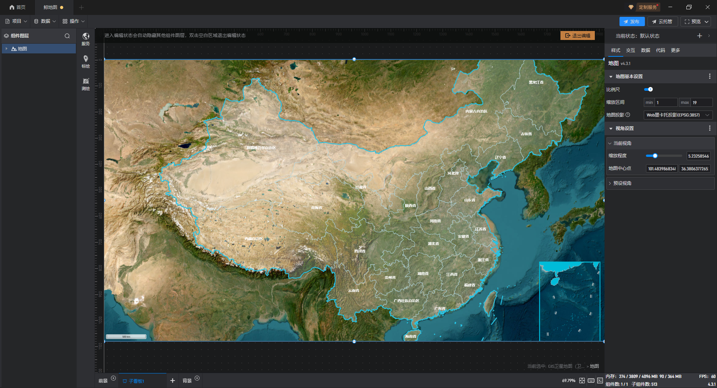Expand the 预设视角 group

tap(610, 183)
